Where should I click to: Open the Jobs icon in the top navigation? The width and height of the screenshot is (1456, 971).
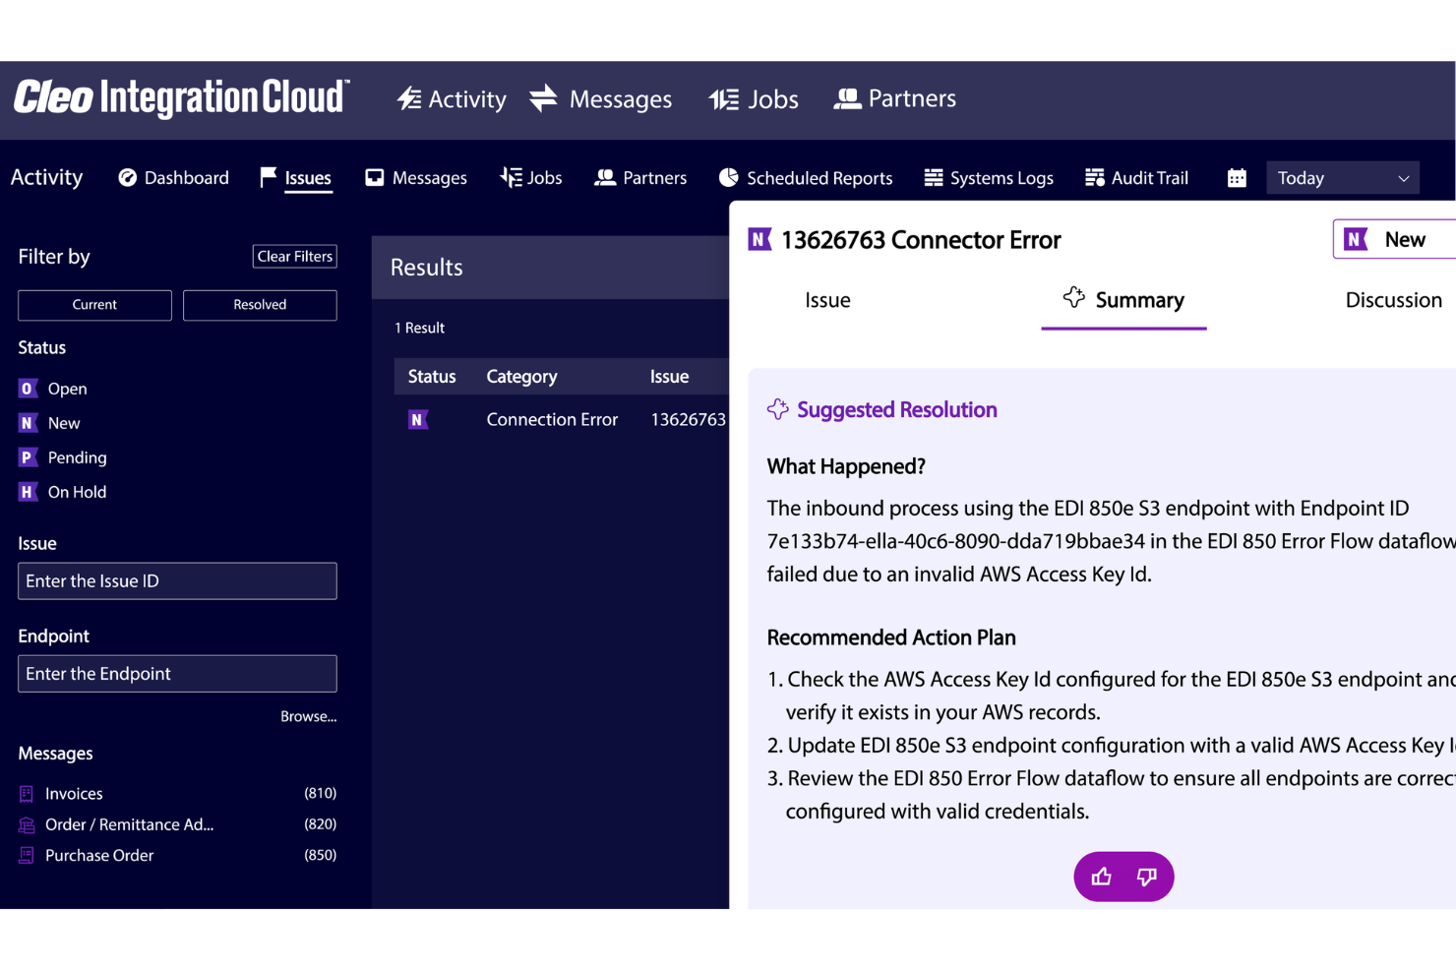[723, 98]
